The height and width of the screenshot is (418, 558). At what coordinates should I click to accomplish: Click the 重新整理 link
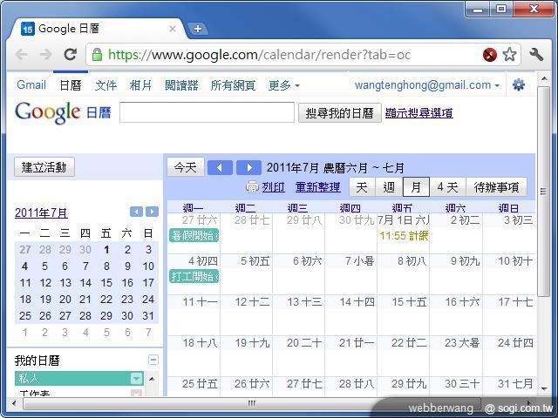(x=317, y=187)
